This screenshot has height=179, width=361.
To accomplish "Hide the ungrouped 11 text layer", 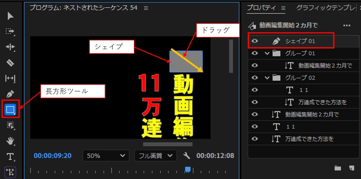I will pos(254,126).
